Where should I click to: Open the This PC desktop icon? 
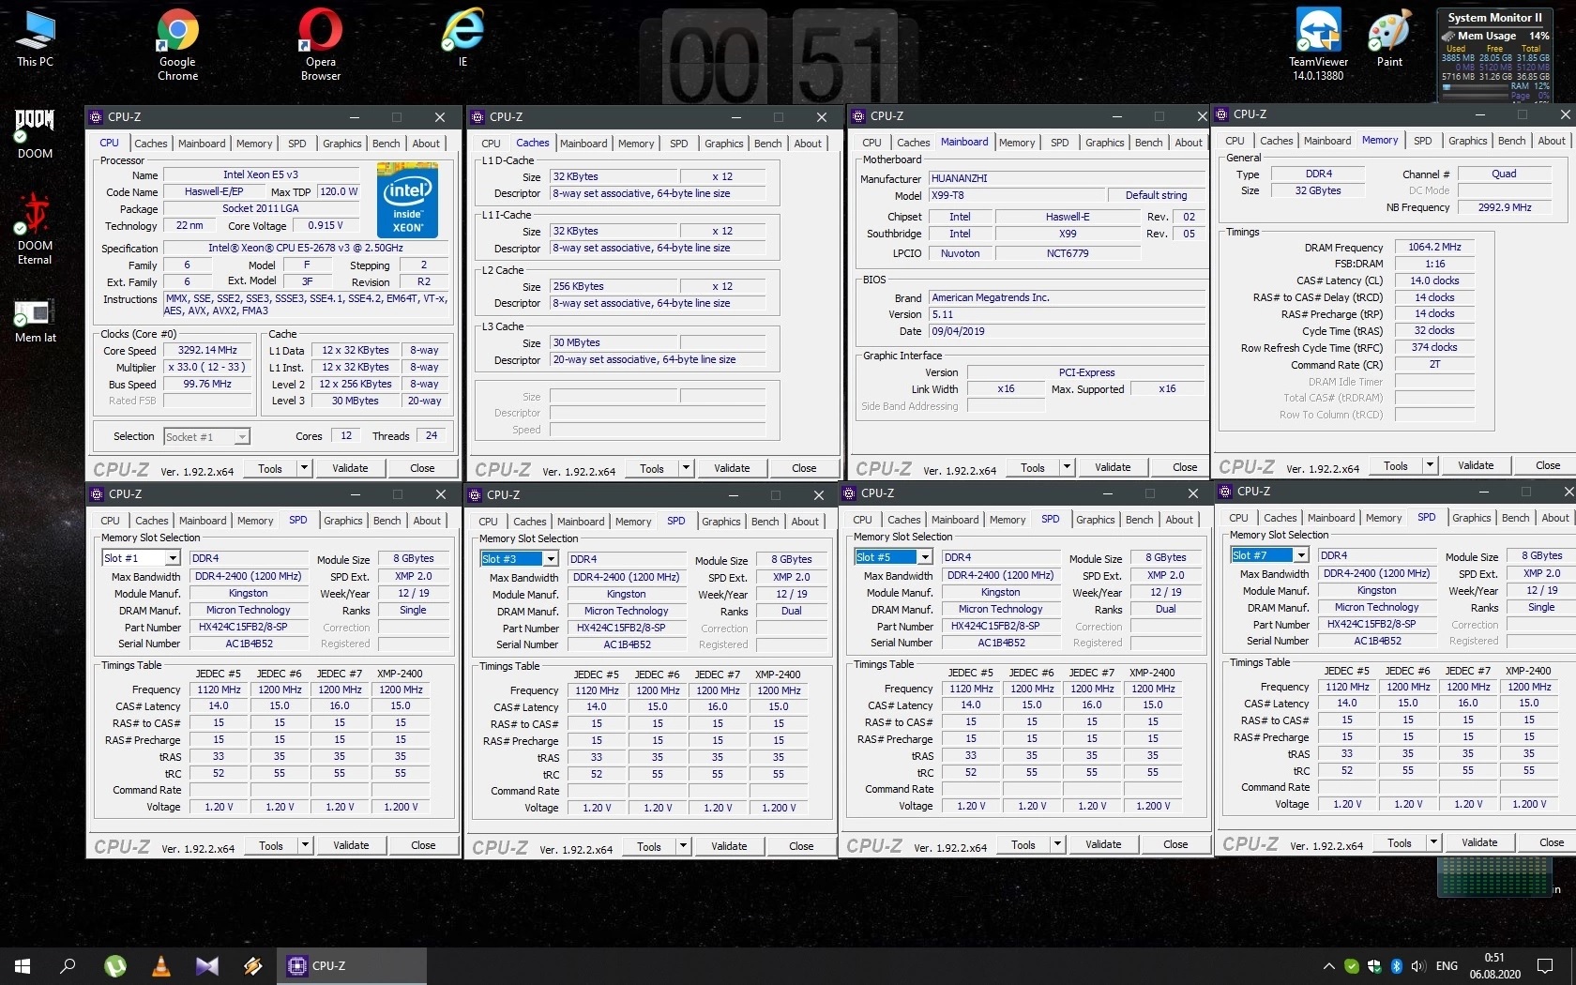[x=35, y=38]
